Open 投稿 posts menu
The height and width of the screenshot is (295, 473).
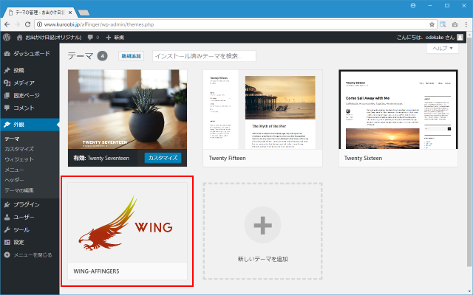30,71
